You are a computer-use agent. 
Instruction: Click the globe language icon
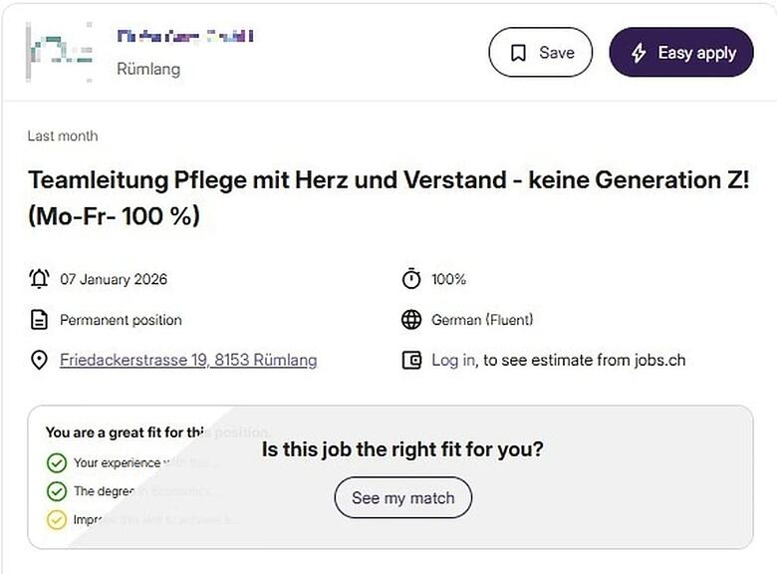tap(411, 320)
